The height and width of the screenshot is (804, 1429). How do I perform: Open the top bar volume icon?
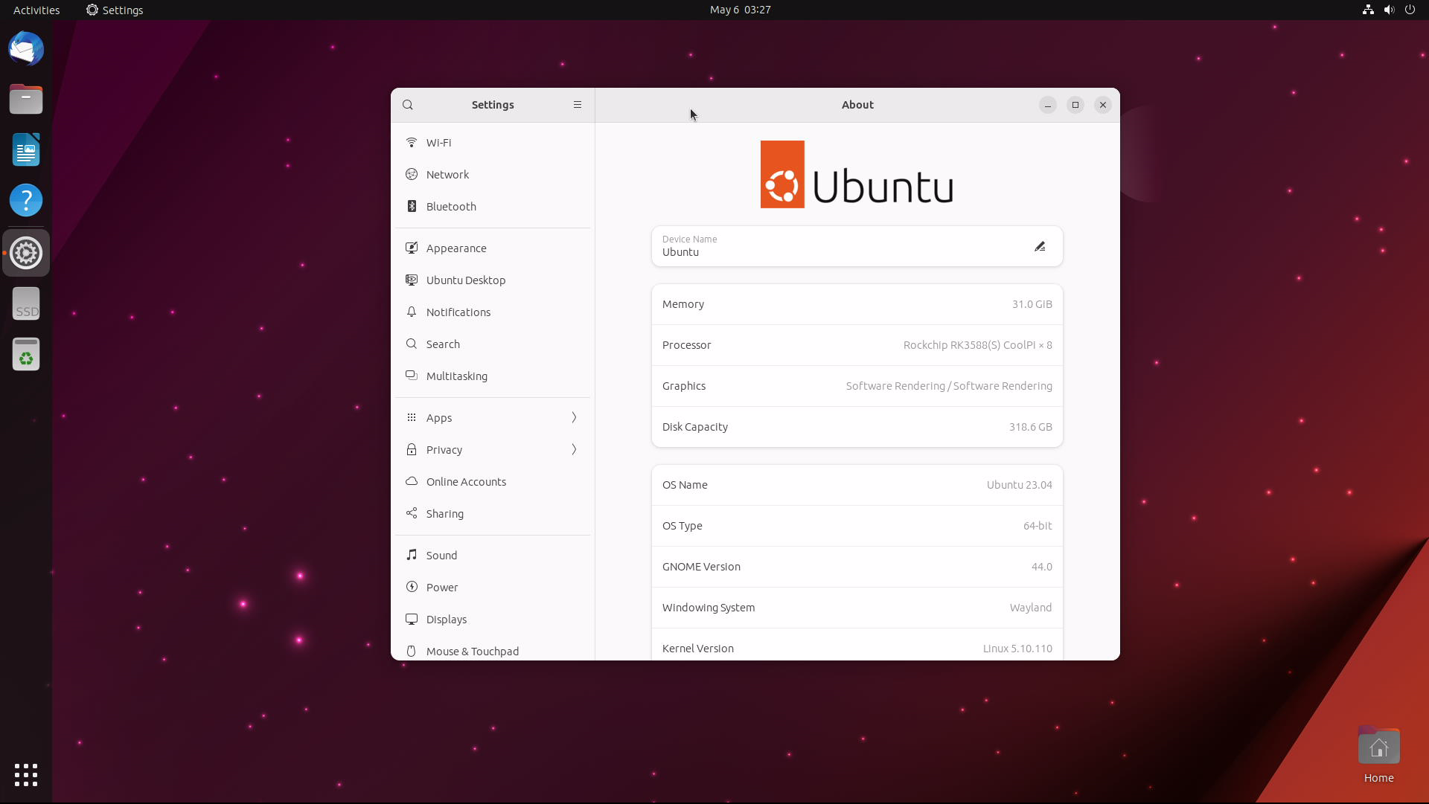1389,10
